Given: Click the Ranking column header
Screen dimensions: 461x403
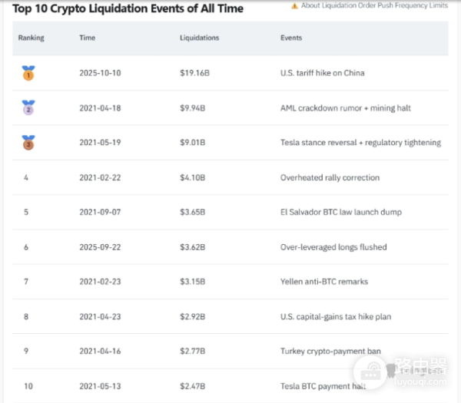Looking at the screenshot, I should [32, 38].
